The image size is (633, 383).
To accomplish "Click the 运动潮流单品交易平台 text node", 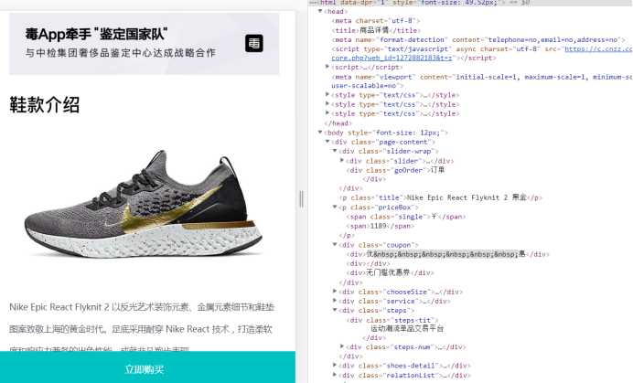I will [x=407, y=329].
